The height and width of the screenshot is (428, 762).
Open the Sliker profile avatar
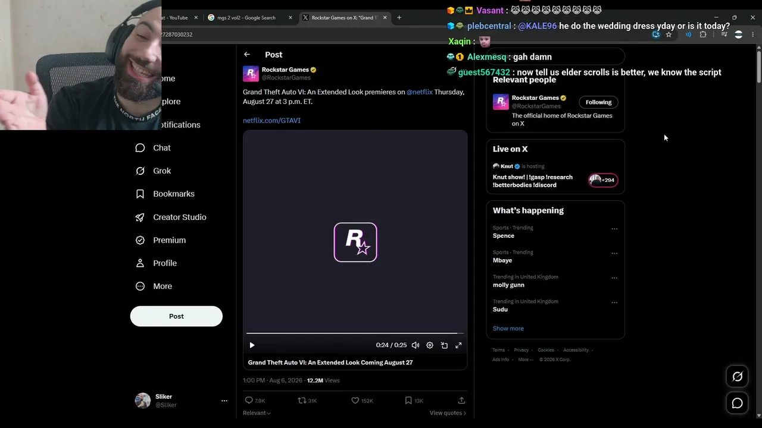(x=143, y=401)
